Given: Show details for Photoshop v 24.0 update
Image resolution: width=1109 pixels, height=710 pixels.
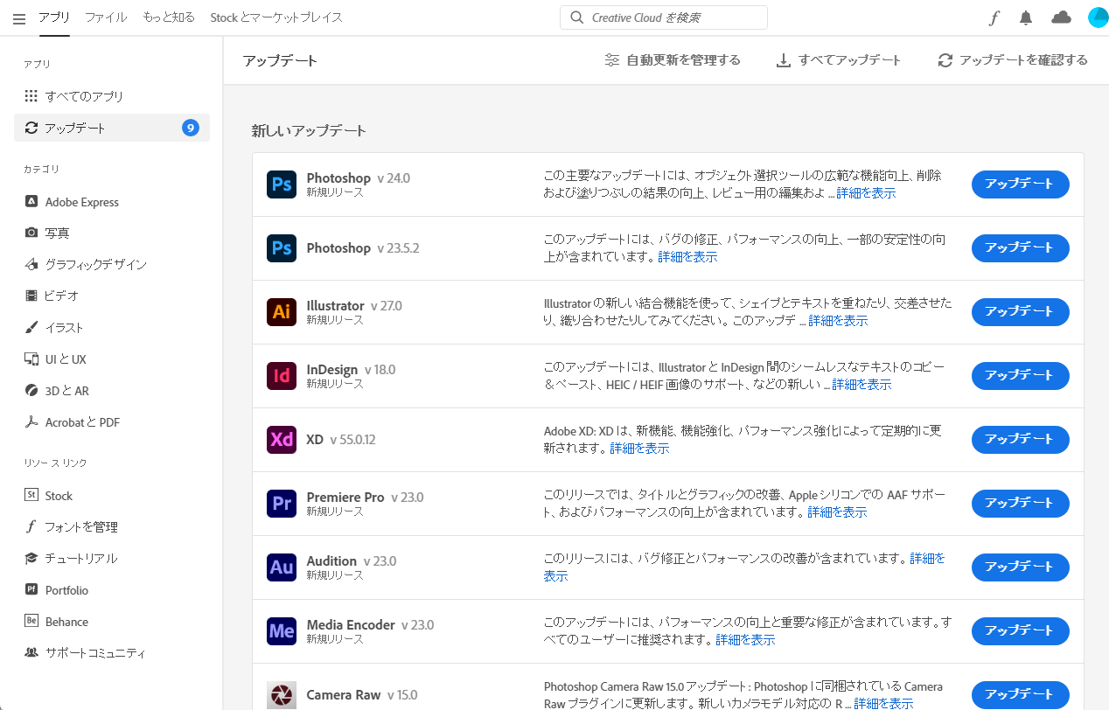Looking at the screenshot, I should pyautogui.click(x=866, y=193).
